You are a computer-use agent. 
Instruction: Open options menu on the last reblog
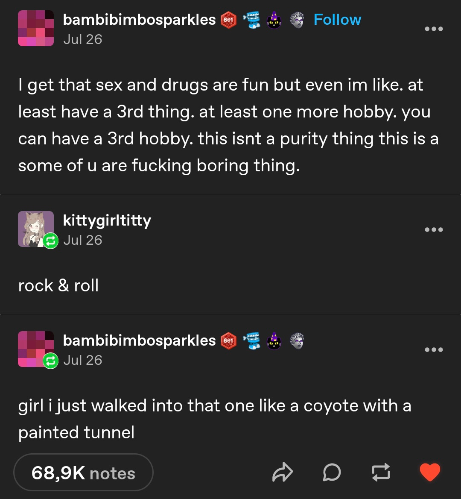[434, 350]
